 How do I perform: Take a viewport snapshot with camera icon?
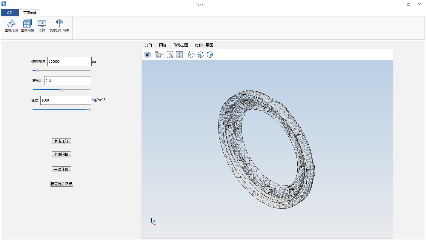point(147,55)
